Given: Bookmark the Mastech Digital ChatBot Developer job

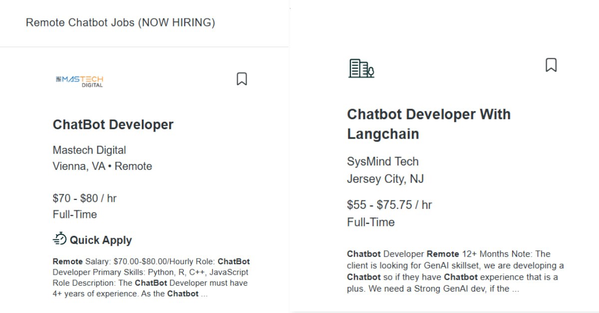Looking at the screenshot, I should tap(242, 79).
